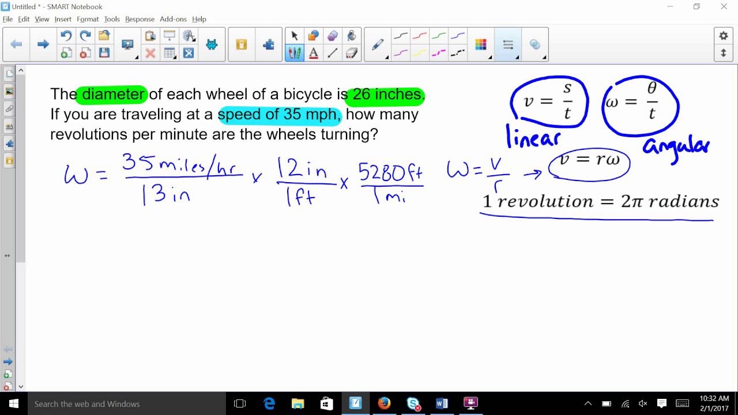
Task: Toggle the Pens tool button
Action: point(295,53)
